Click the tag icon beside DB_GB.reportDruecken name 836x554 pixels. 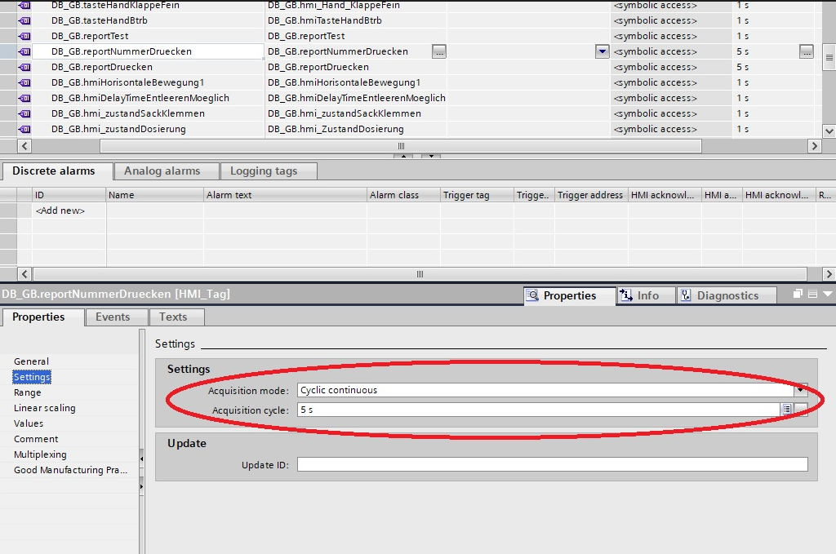24,67
